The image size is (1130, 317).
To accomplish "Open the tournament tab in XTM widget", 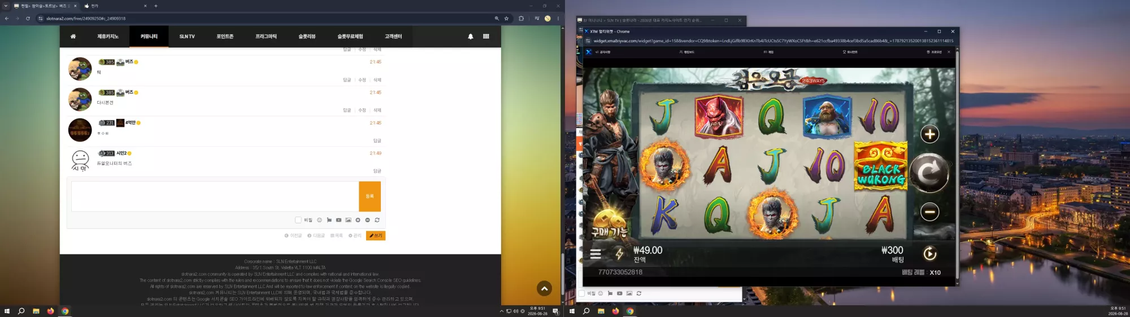I will pyautogui.click(x=850, y=52).
